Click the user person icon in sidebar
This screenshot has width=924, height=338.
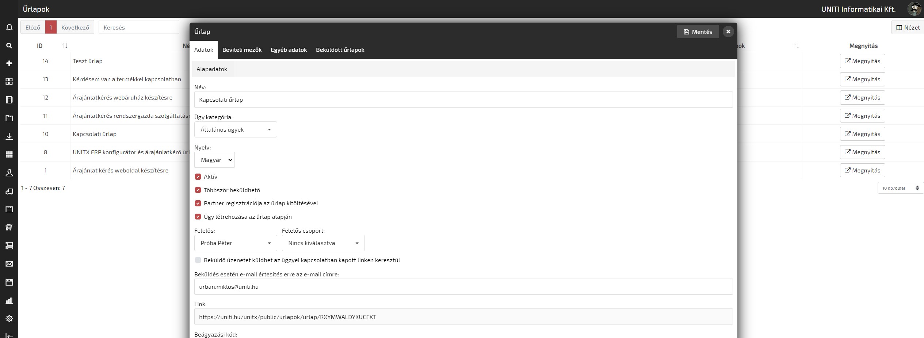point(9,173)
